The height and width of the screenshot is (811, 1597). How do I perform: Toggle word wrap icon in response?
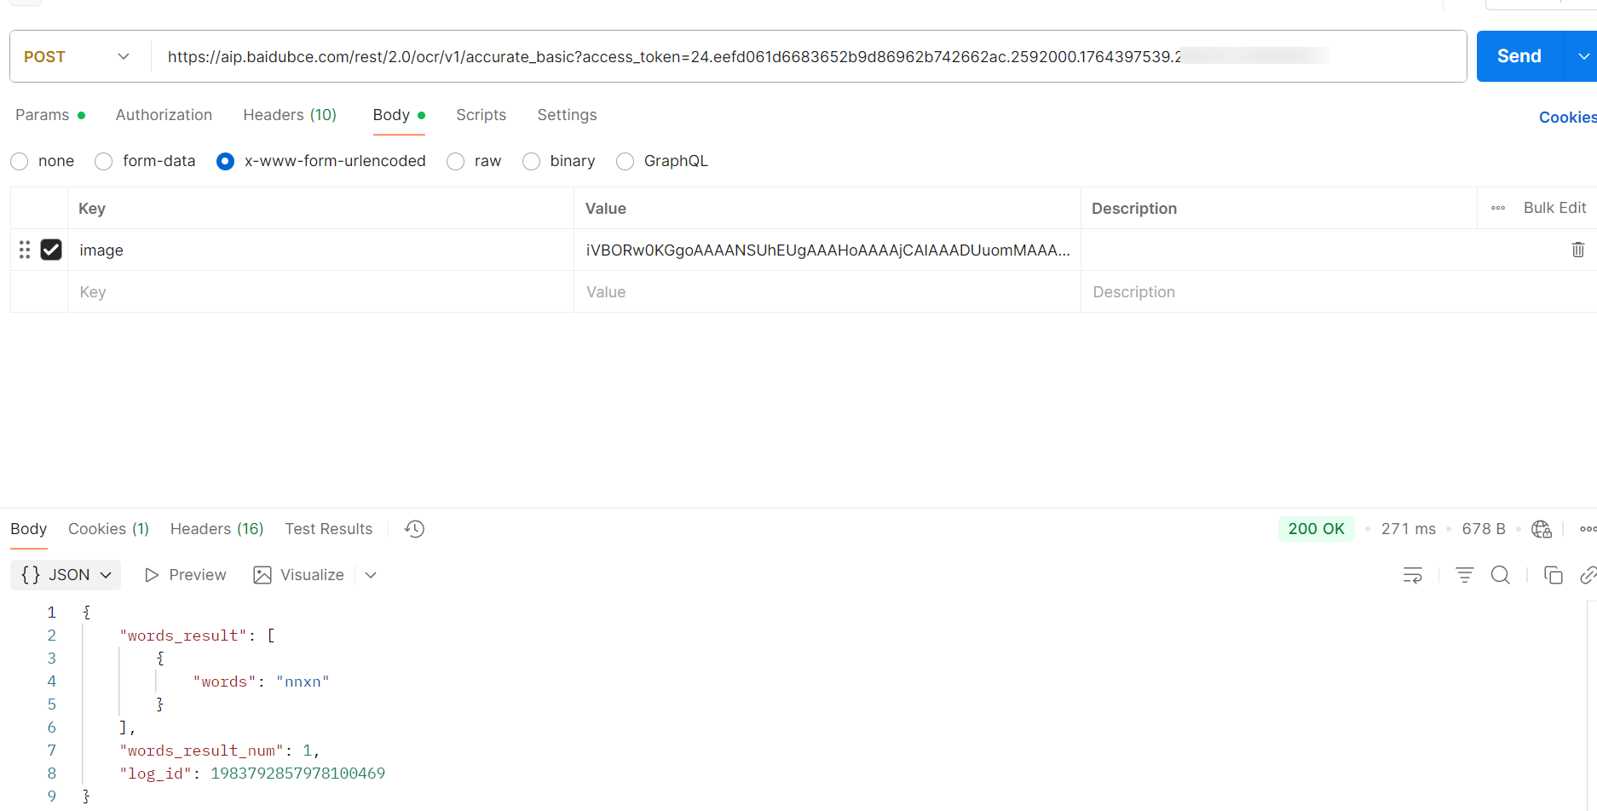[1412, 575]
